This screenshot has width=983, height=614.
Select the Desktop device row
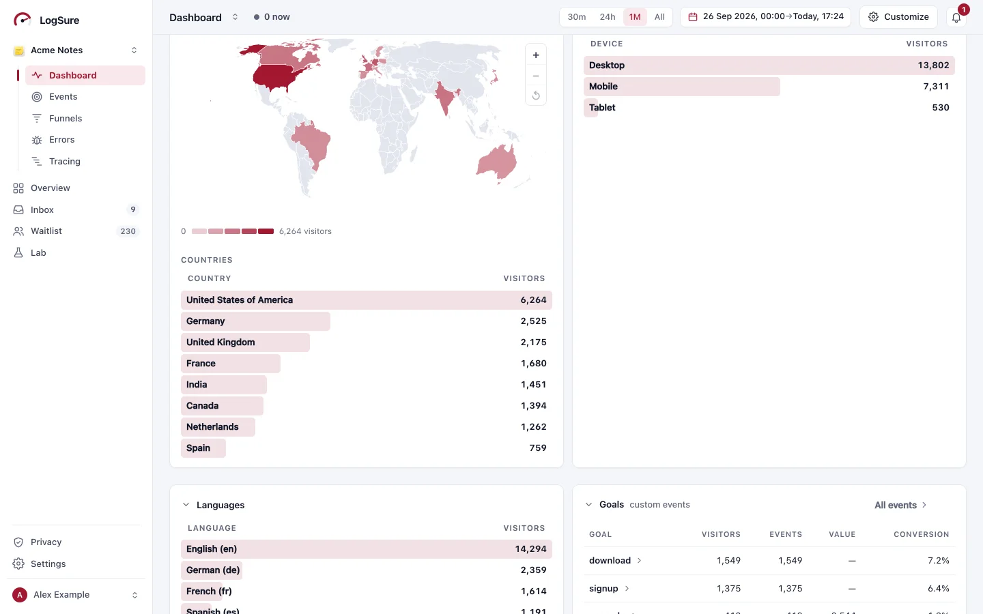click(x=769, y=65)
